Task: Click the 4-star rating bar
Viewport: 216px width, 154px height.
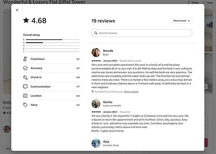Action: (52, 43)
